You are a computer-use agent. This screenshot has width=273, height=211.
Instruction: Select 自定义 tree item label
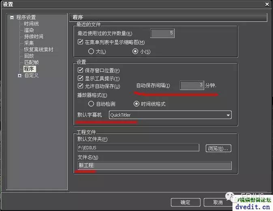(x=31, y=75)
